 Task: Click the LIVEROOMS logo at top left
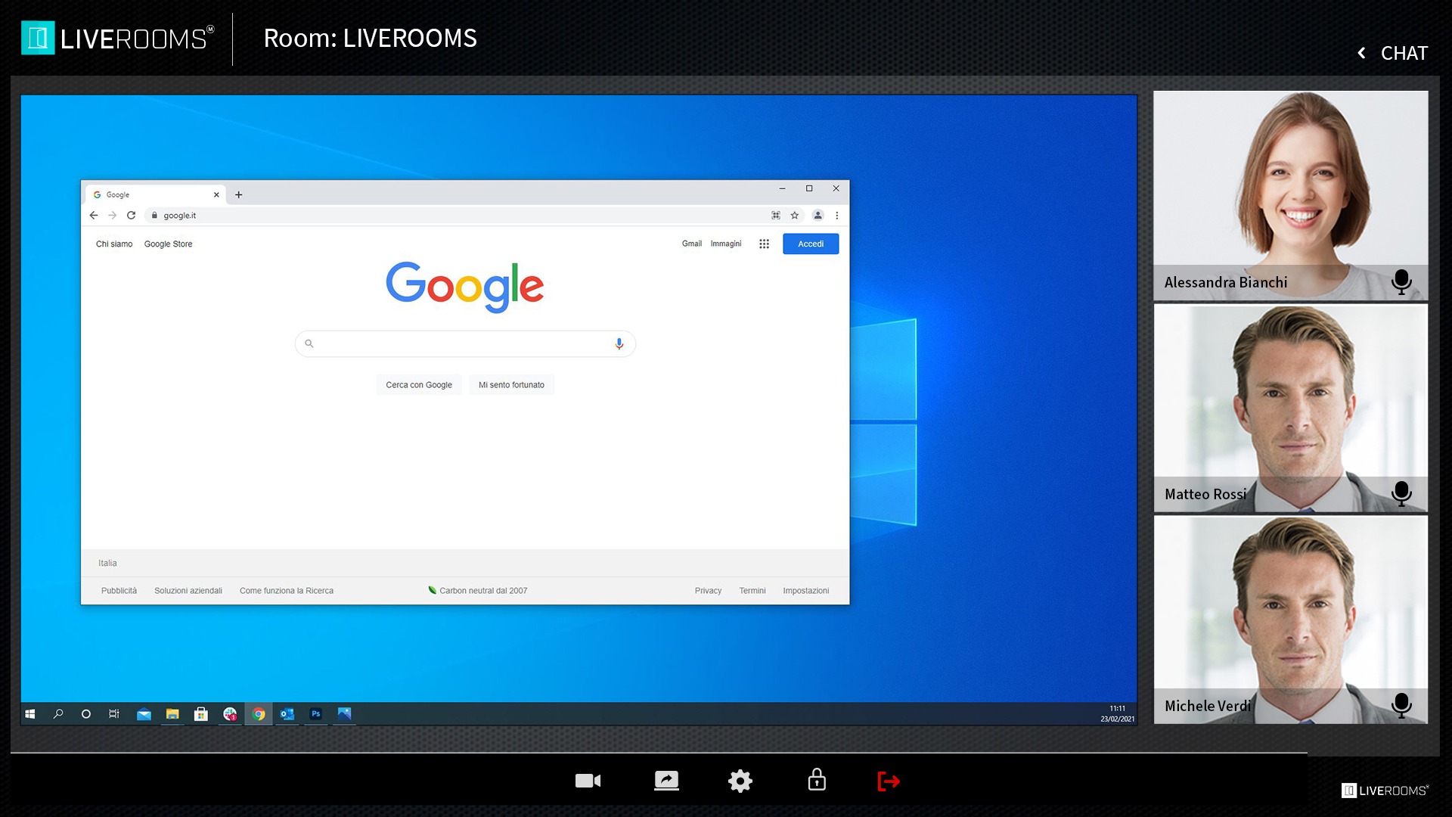click(117, 38)
